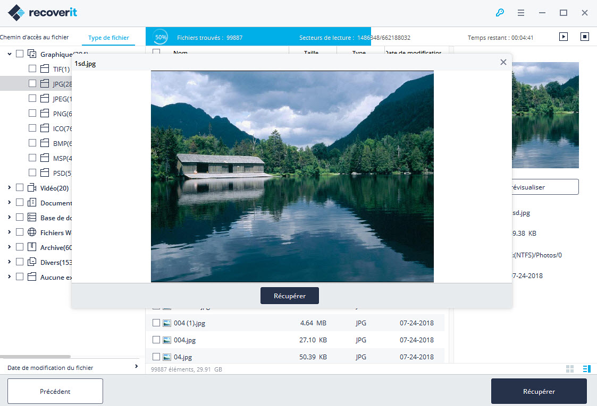Open the hamburger menu icon
The width and height of the screenshot is (597, 406).
click(x=521, y=13)
